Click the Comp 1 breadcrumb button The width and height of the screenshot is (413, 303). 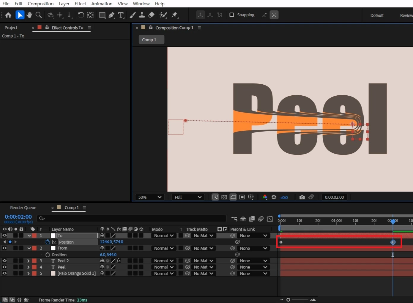pos(152,40)
